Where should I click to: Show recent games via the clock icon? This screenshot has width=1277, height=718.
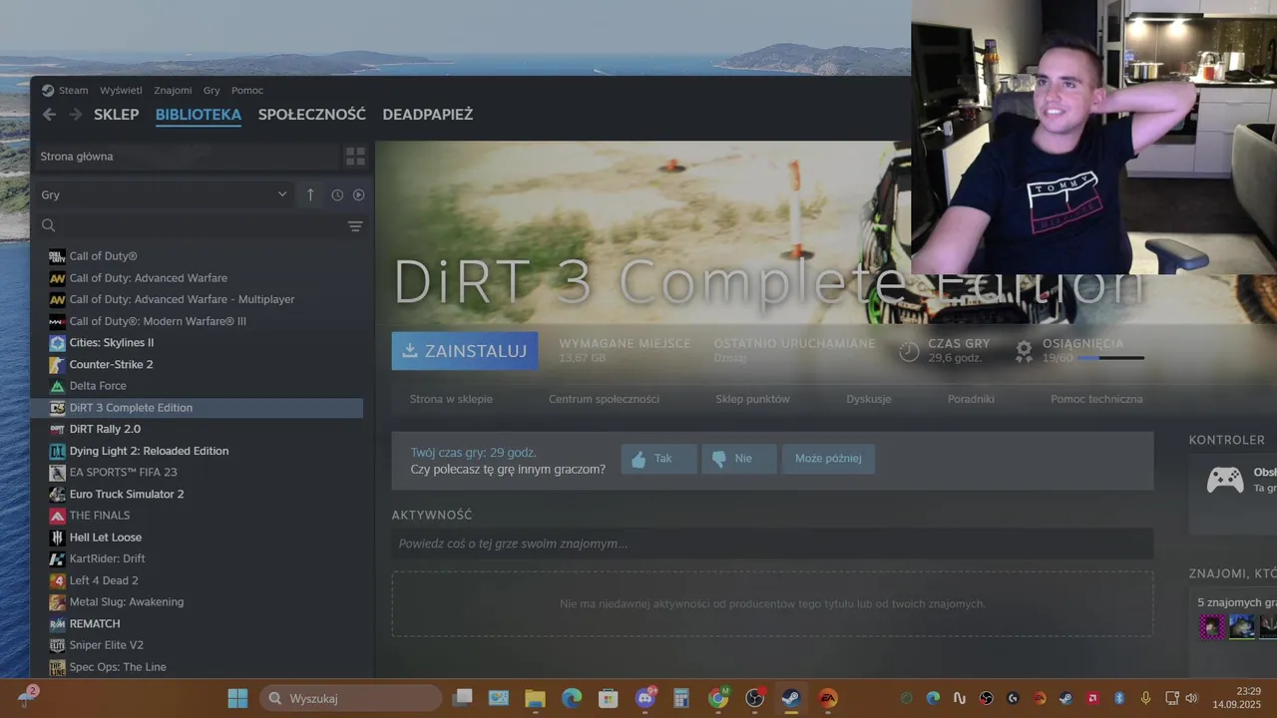point(337,195)
